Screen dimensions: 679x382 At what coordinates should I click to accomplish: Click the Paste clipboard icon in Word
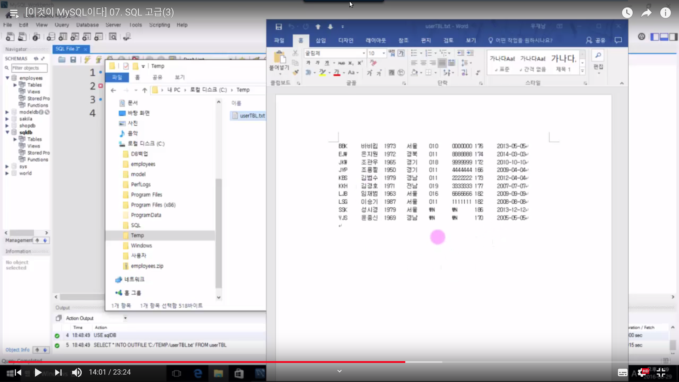click(x=279, y=57)
